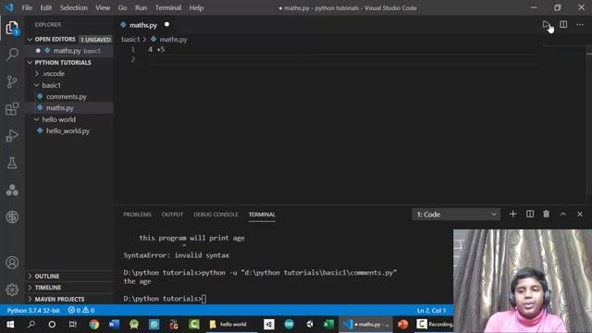Expand the Maven Projects section
The height and width of the screenshot is (333, 592).
[69, 299]
